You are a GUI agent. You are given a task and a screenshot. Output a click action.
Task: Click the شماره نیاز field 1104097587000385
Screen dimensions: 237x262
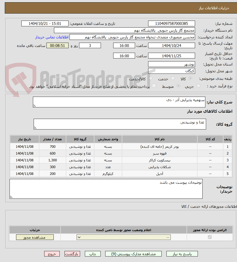[171, 24]
